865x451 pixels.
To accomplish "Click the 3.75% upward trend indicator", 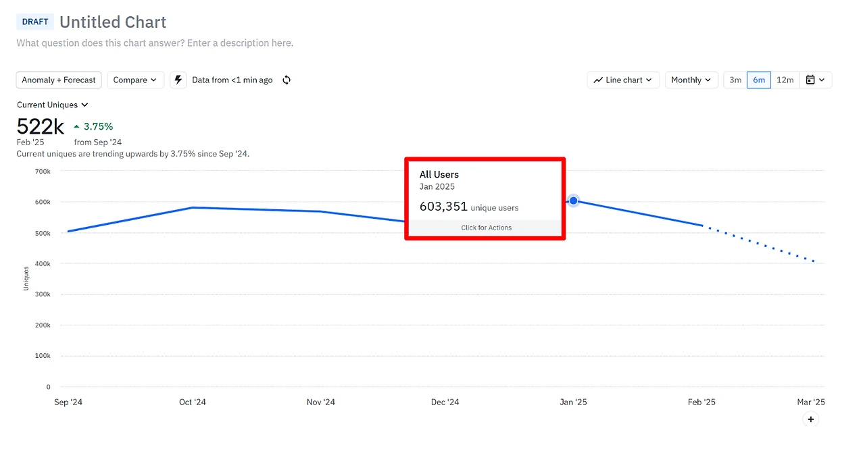I will point(93,126).
